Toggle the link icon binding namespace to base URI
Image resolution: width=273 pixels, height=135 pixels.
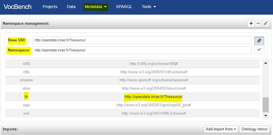259,41
